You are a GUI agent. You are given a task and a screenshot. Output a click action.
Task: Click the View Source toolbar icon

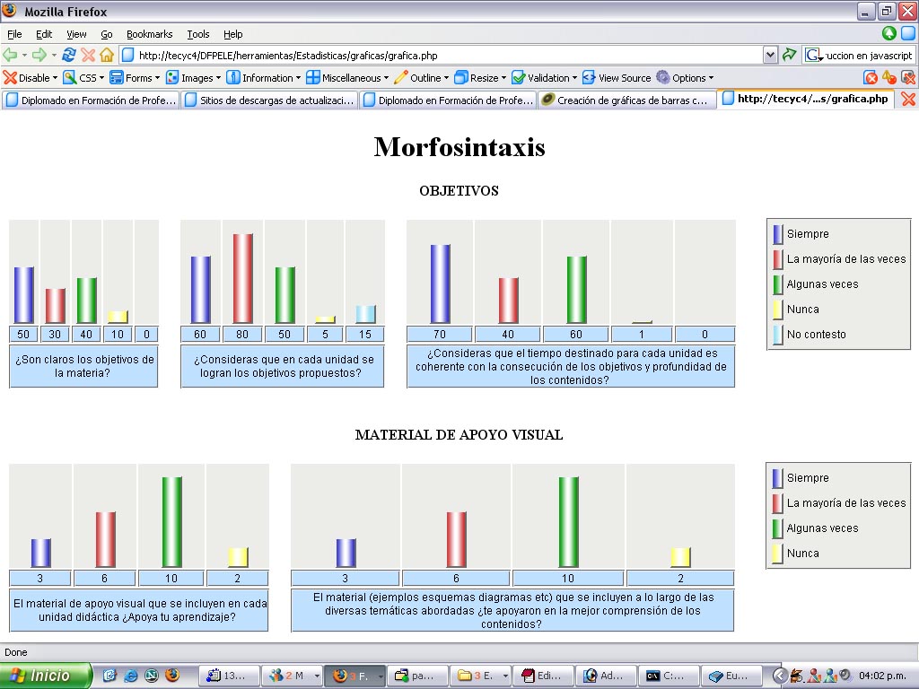617,78
